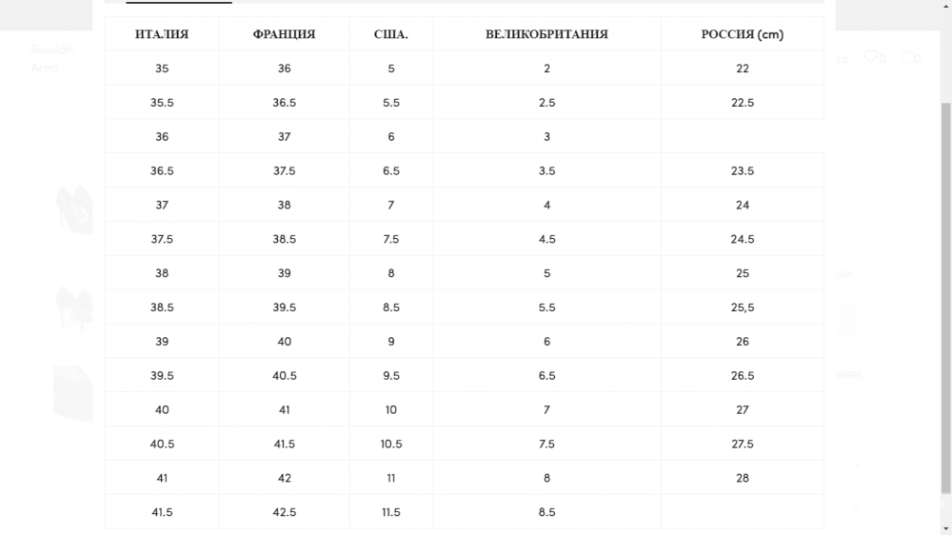Select the first high-heel shoe thumbnail
The width and height of the screenshot is (952, 535).
click(73, 209)
